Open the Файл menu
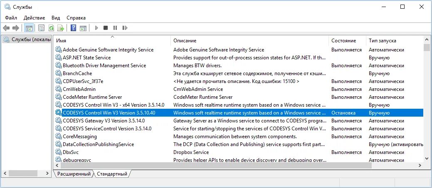432x188 pixels. pos(11,18)
